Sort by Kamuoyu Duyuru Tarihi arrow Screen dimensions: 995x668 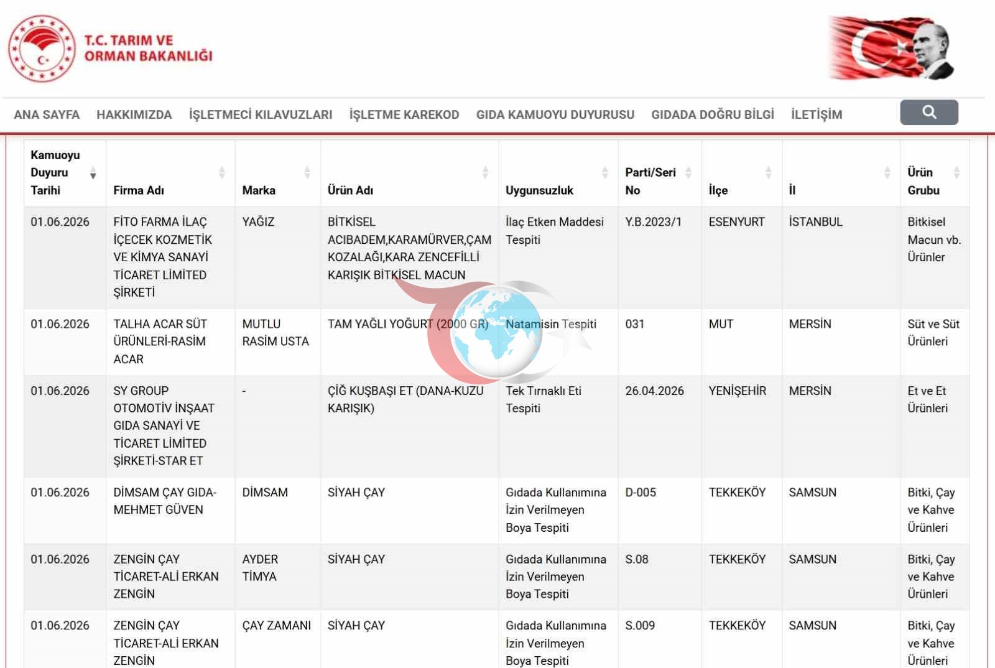(93, 173)
